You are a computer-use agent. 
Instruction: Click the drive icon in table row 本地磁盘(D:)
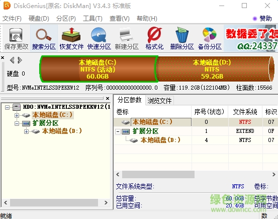[134, 140]
